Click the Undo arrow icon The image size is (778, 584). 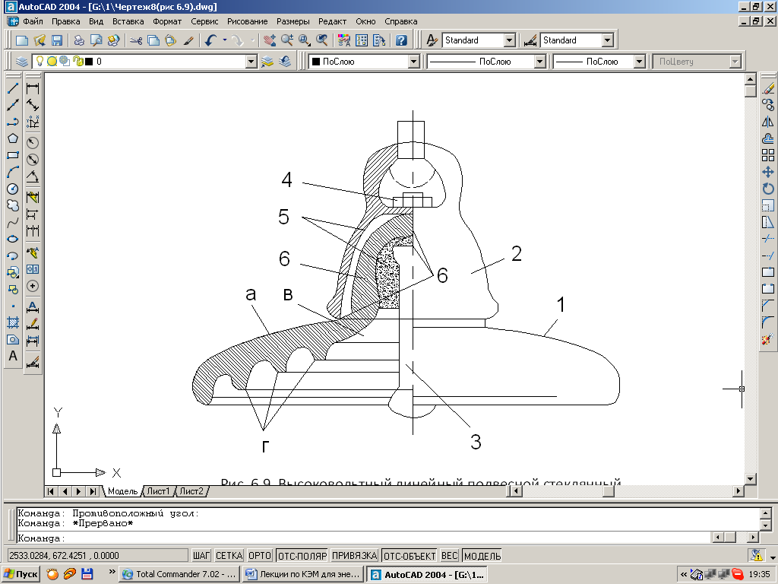pyautogui.click(x=211, y=40)
